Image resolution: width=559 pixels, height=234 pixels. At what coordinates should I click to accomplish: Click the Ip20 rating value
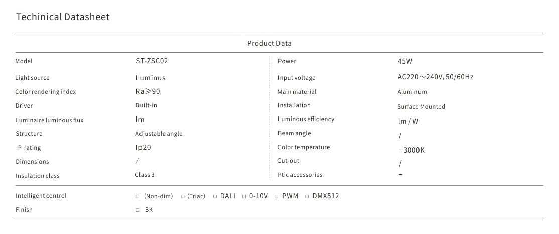tap(143, 148)
